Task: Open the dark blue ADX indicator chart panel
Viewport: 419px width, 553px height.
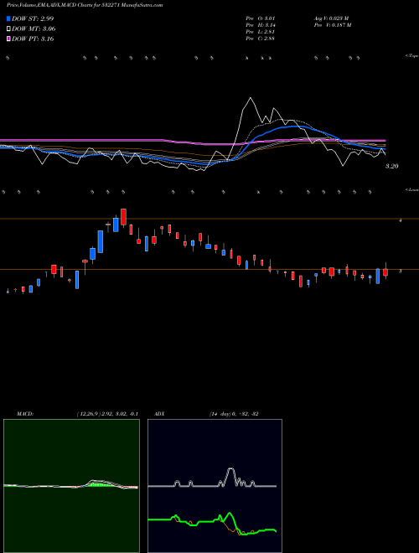Action: (x=215, y=486)
